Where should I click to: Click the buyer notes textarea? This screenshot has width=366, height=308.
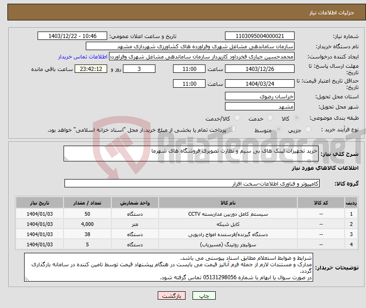168,267
